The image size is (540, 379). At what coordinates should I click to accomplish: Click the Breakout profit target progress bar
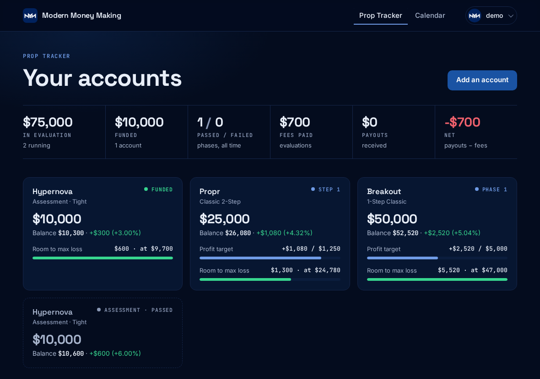437,258
